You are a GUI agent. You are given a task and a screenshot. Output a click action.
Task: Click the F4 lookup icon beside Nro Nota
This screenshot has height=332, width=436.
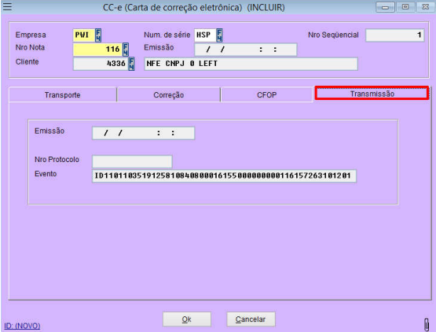click(x=126, y=50)
